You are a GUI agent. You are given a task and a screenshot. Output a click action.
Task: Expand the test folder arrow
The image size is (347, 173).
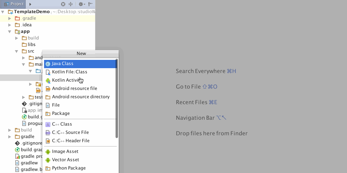[x=24, y=97]
